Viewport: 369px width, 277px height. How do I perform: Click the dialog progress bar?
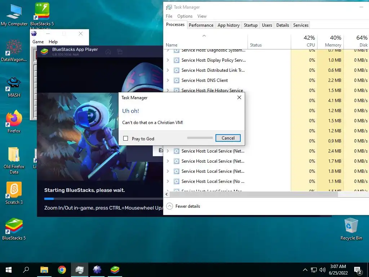tap(200, 138)
